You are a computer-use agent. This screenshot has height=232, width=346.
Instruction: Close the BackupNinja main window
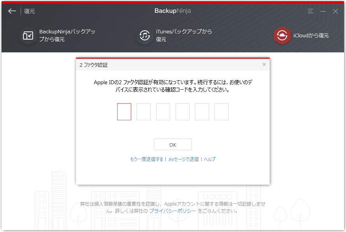(x=335, y=11)
